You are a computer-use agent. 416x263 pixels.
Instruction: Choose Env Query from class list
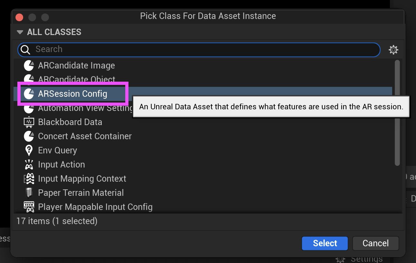[x=57, y=150]
